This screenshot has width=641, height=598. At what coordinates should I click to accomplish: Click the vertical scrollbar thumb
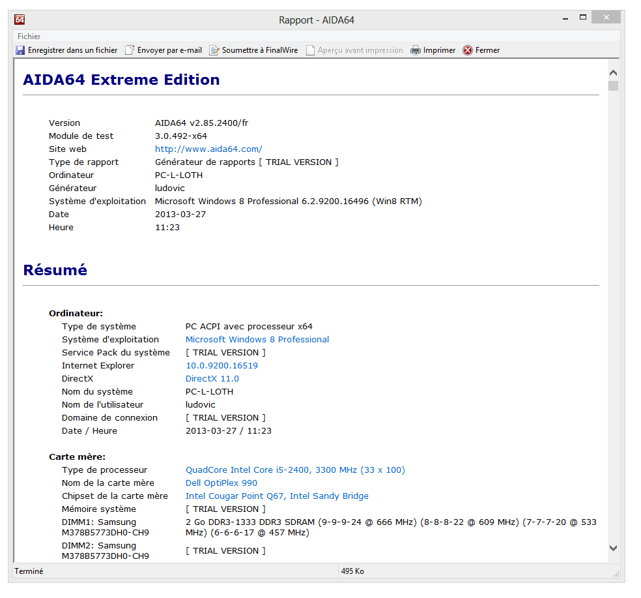point(613,86)
